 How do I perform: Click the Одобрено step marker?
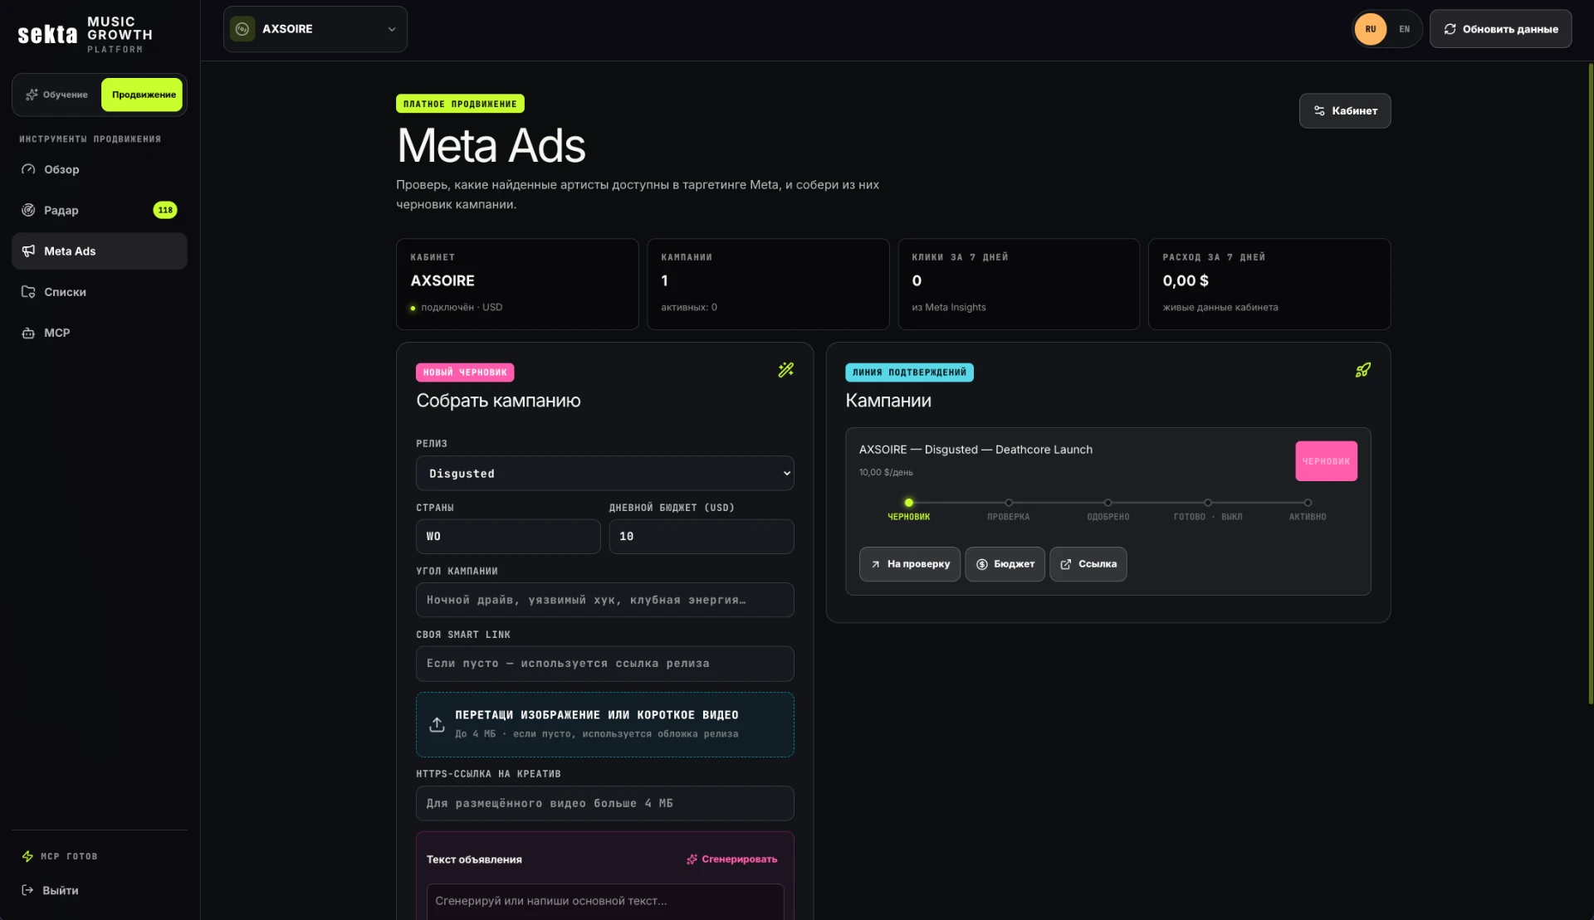coord(1108,503)
